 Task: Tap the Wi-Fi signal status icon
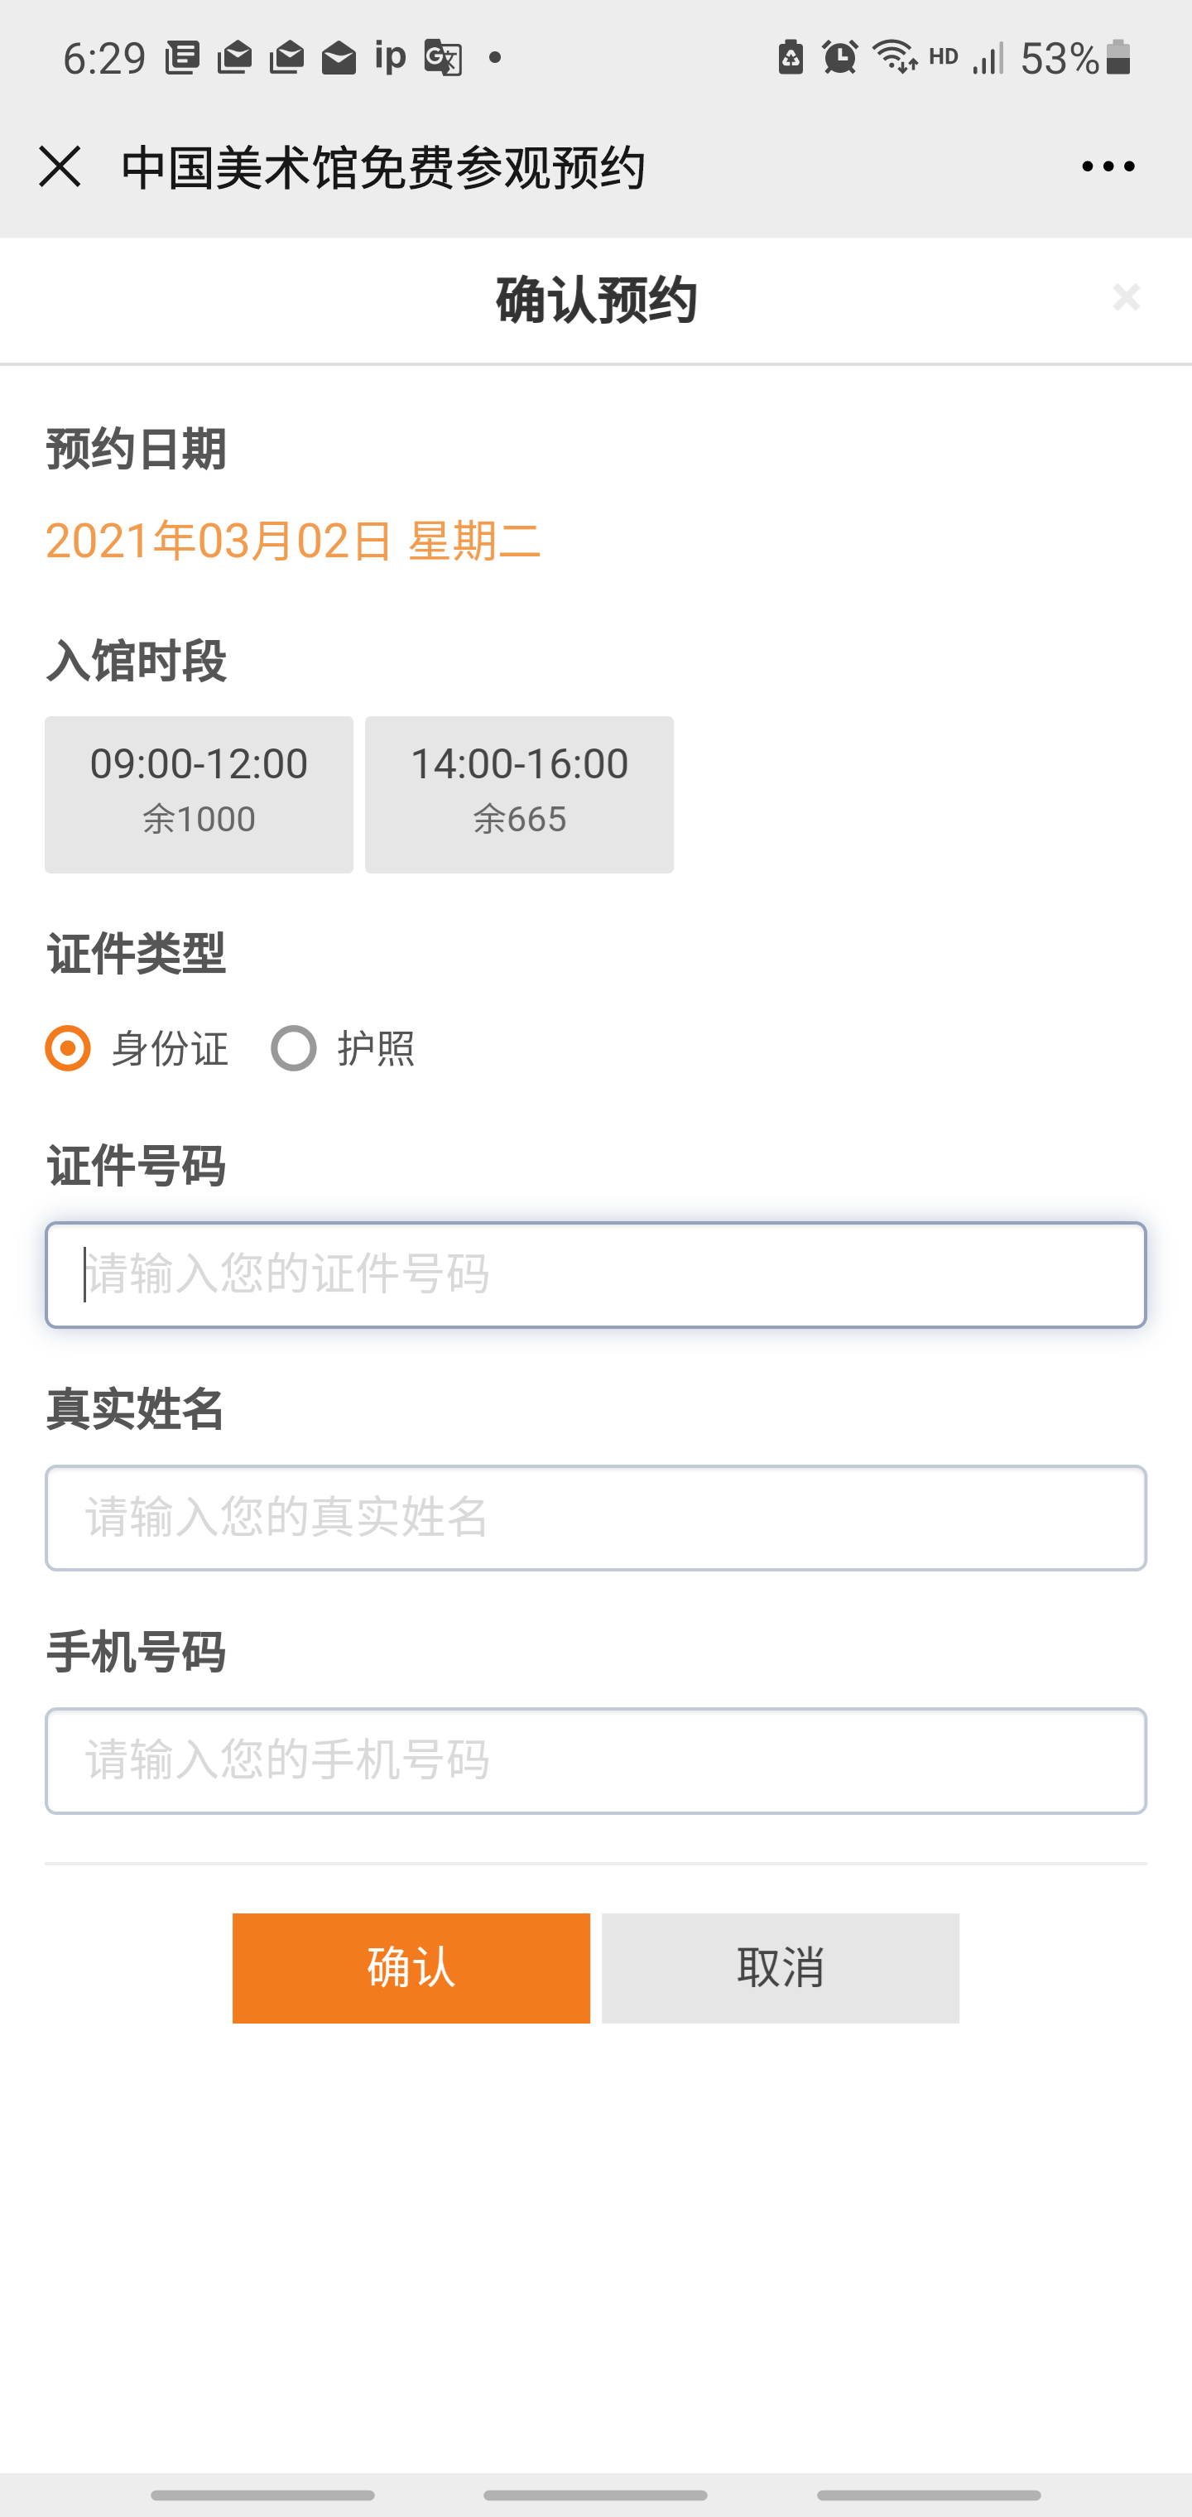coord(894,58)
